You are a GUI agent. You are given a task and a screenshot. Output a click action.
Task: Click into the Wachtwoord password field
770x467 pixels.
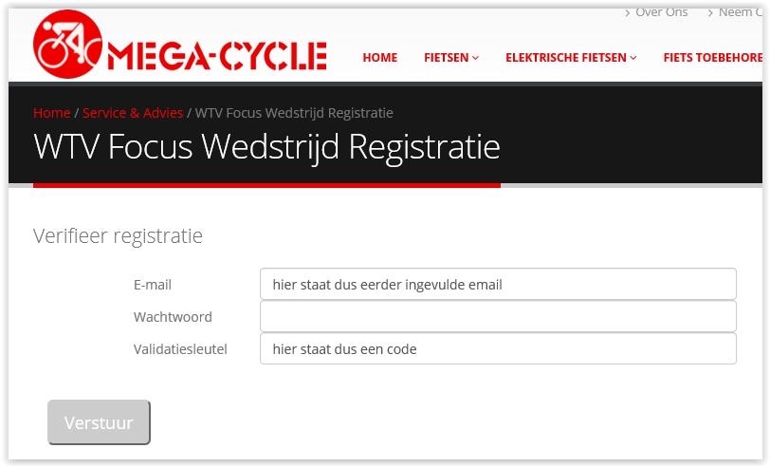pyautogui.click(x=498, y=316)
